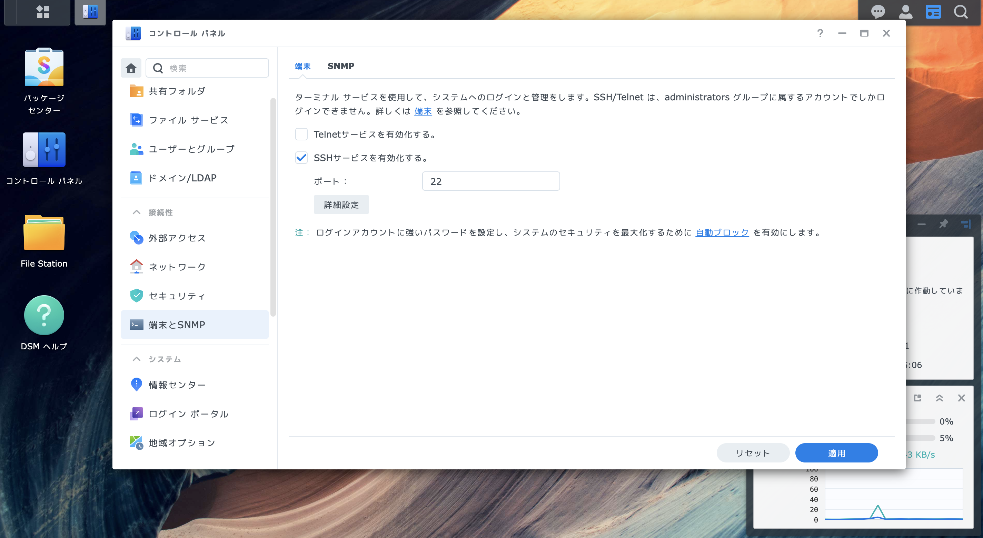Launch File Station from desktop

(x=44, y=241)
